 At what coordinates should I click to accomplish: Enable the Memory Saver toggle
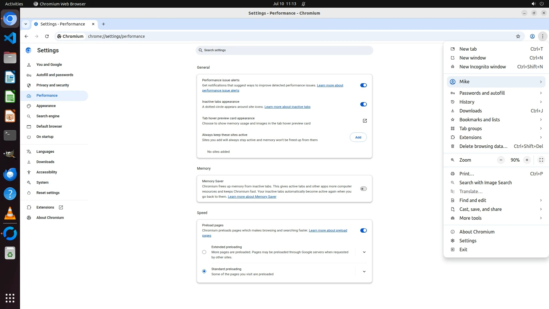pyautogui.click(x=363, y=189)
